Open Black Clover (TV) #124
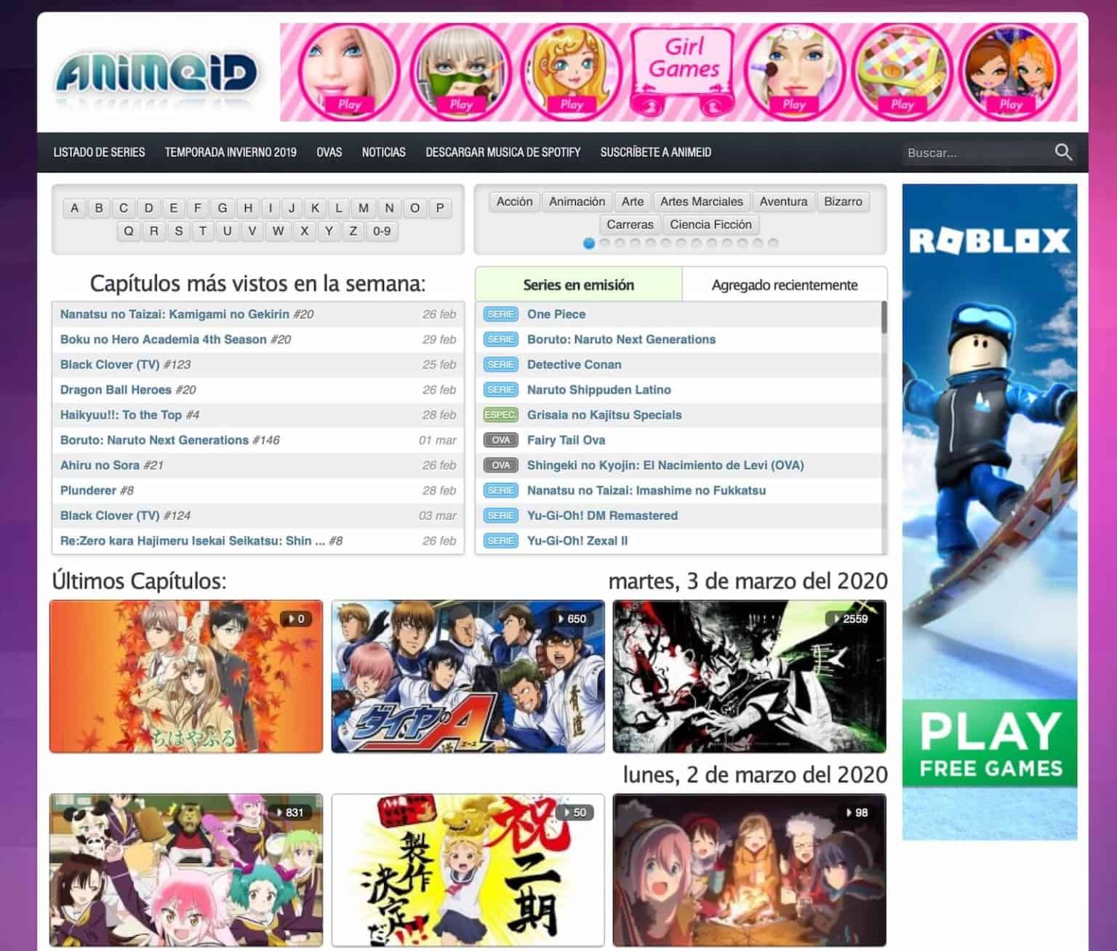The height and width of the screenshot is (951, 1117). [x=125, y=515]
